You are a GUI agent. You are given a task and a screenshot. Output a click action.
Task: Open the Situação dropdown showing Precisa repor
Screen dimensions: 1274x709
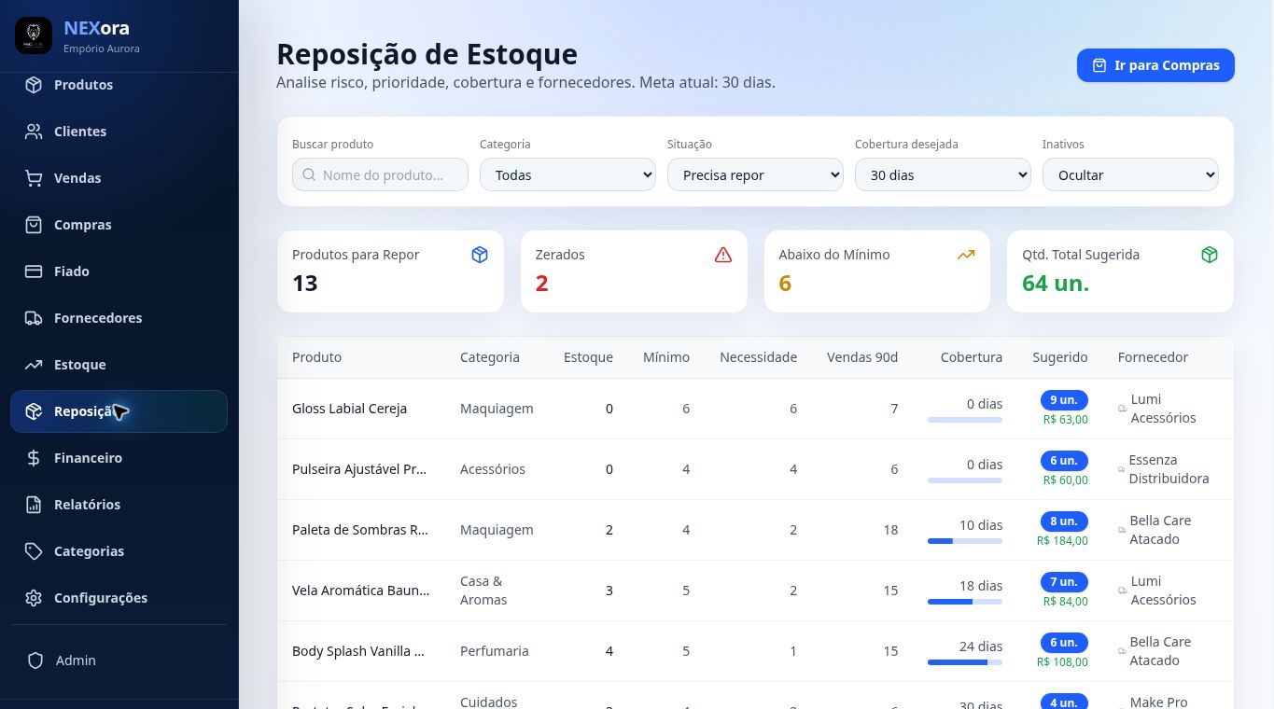[x=755, y=174]
